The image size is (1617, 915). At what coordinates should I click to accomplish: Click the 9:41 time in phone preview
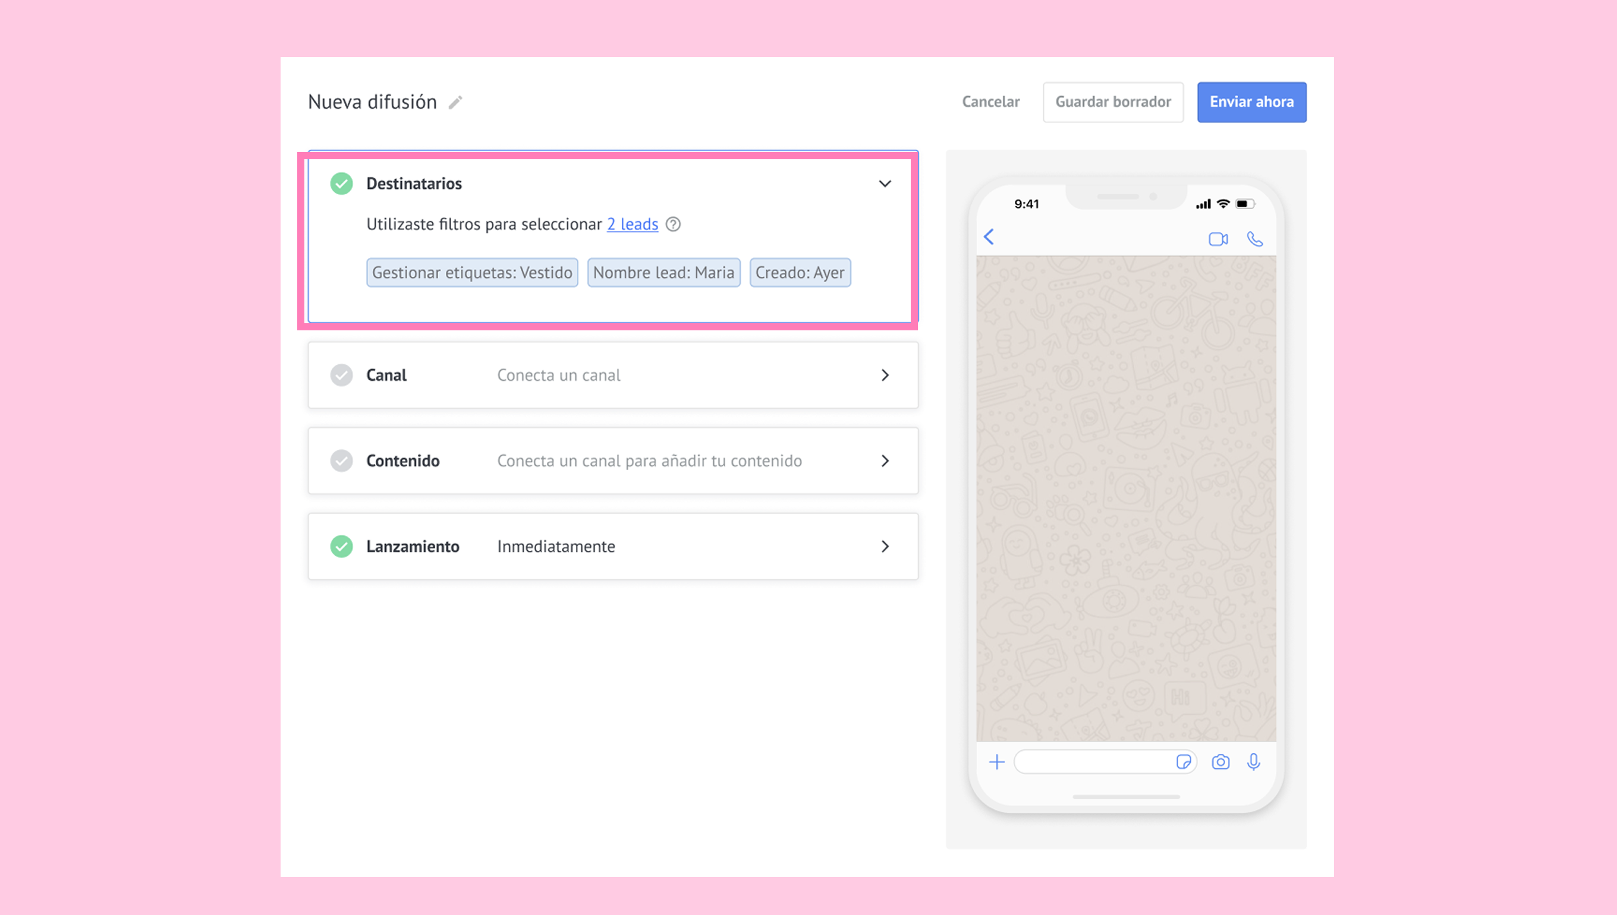pos(1027,204)
